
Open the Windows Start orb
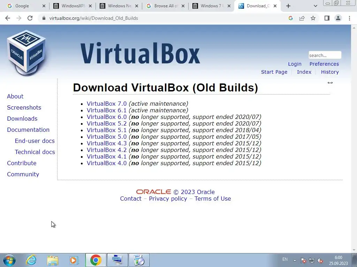9,260
